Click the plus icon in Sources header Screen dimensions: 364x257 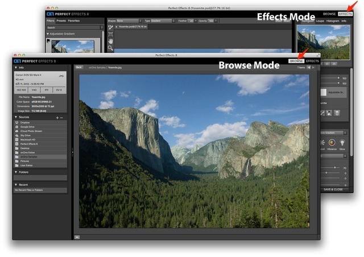coord(57,118)
